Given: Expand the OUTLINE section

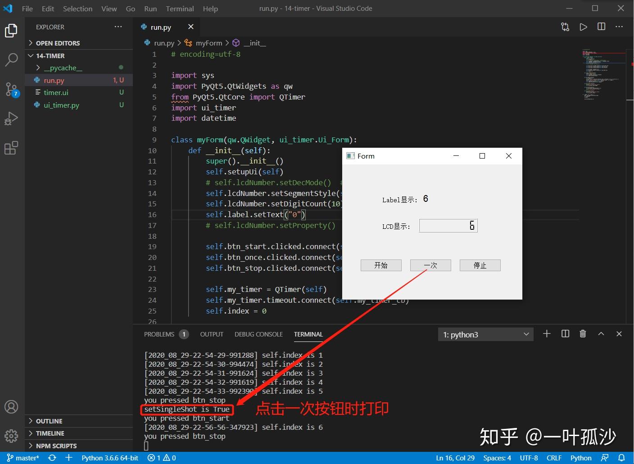Looking at the screenshot, I should pos(79,421).
